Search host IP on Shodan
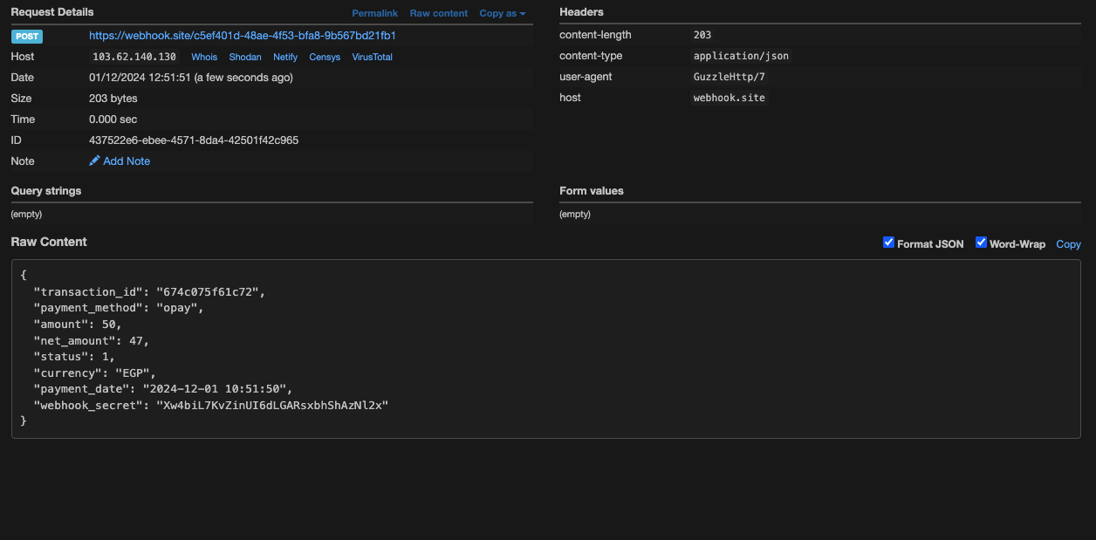 click(x=245, y=57)
